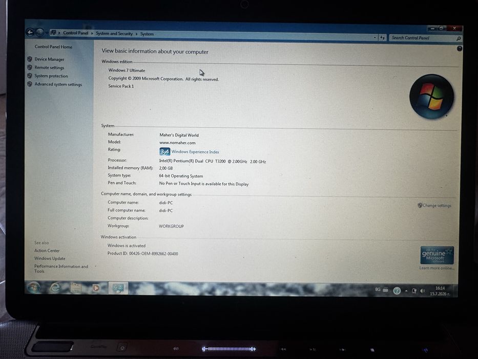Click the search magnifier icon
The width and height of the screenshot is (478, 359).
click(x=459, y=38)
